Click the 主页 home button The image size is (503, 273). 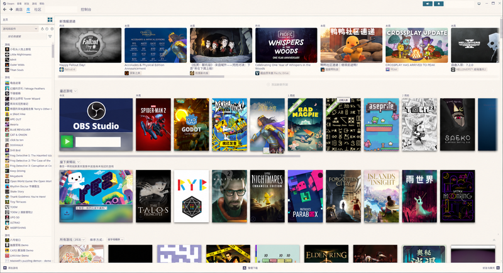[6, 20]
